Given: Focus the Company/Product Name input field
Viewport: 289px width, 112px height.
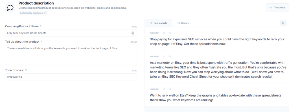Looking at the screenshot, I should pos(71,33).
